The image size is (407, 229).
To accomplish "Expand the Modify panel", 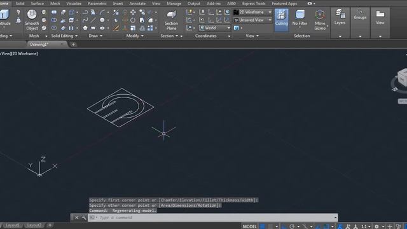I will (x=135, y=36).
